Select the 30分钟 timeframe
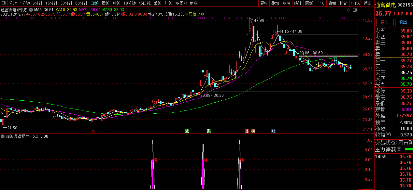 [66, 3]
